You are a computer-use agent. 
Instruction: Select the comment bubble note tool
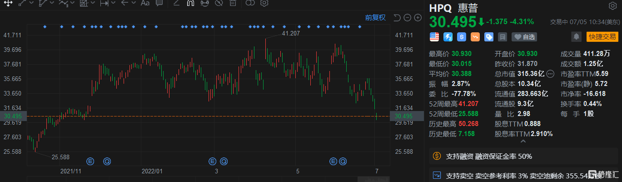pos(159,3)
